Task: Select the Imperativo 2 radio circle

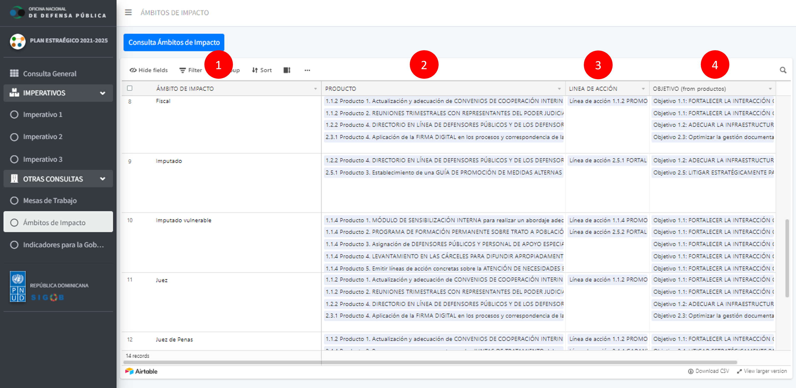Action: coord(14,137)
